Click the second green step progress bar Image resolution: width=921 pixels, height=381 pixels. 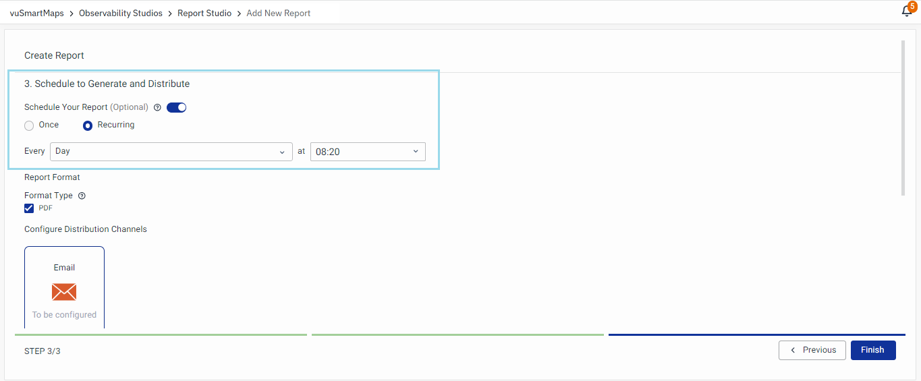point(457,334)
